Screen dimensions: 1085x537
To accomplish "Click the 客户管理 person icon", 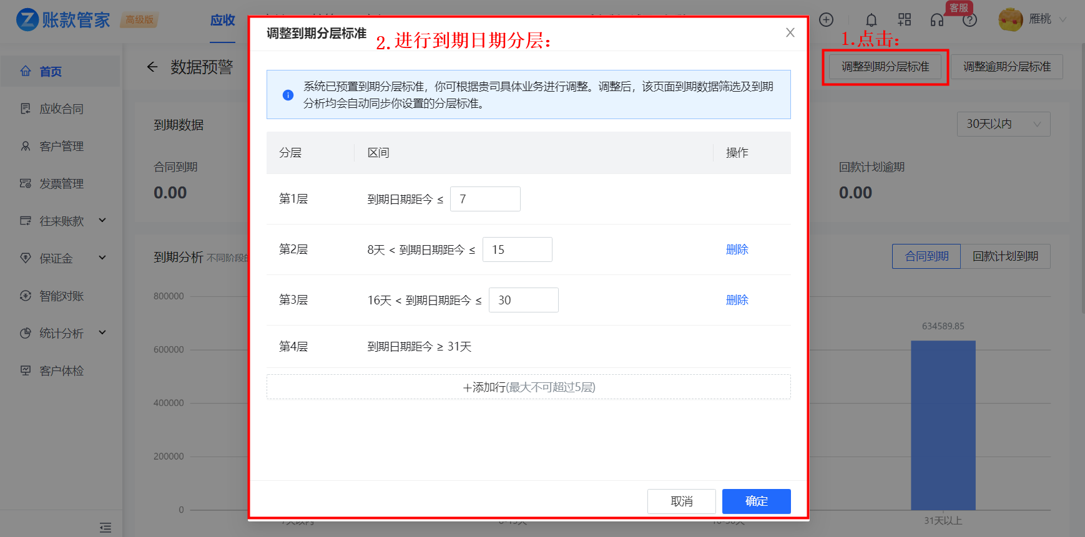I will tap(26, 146).
